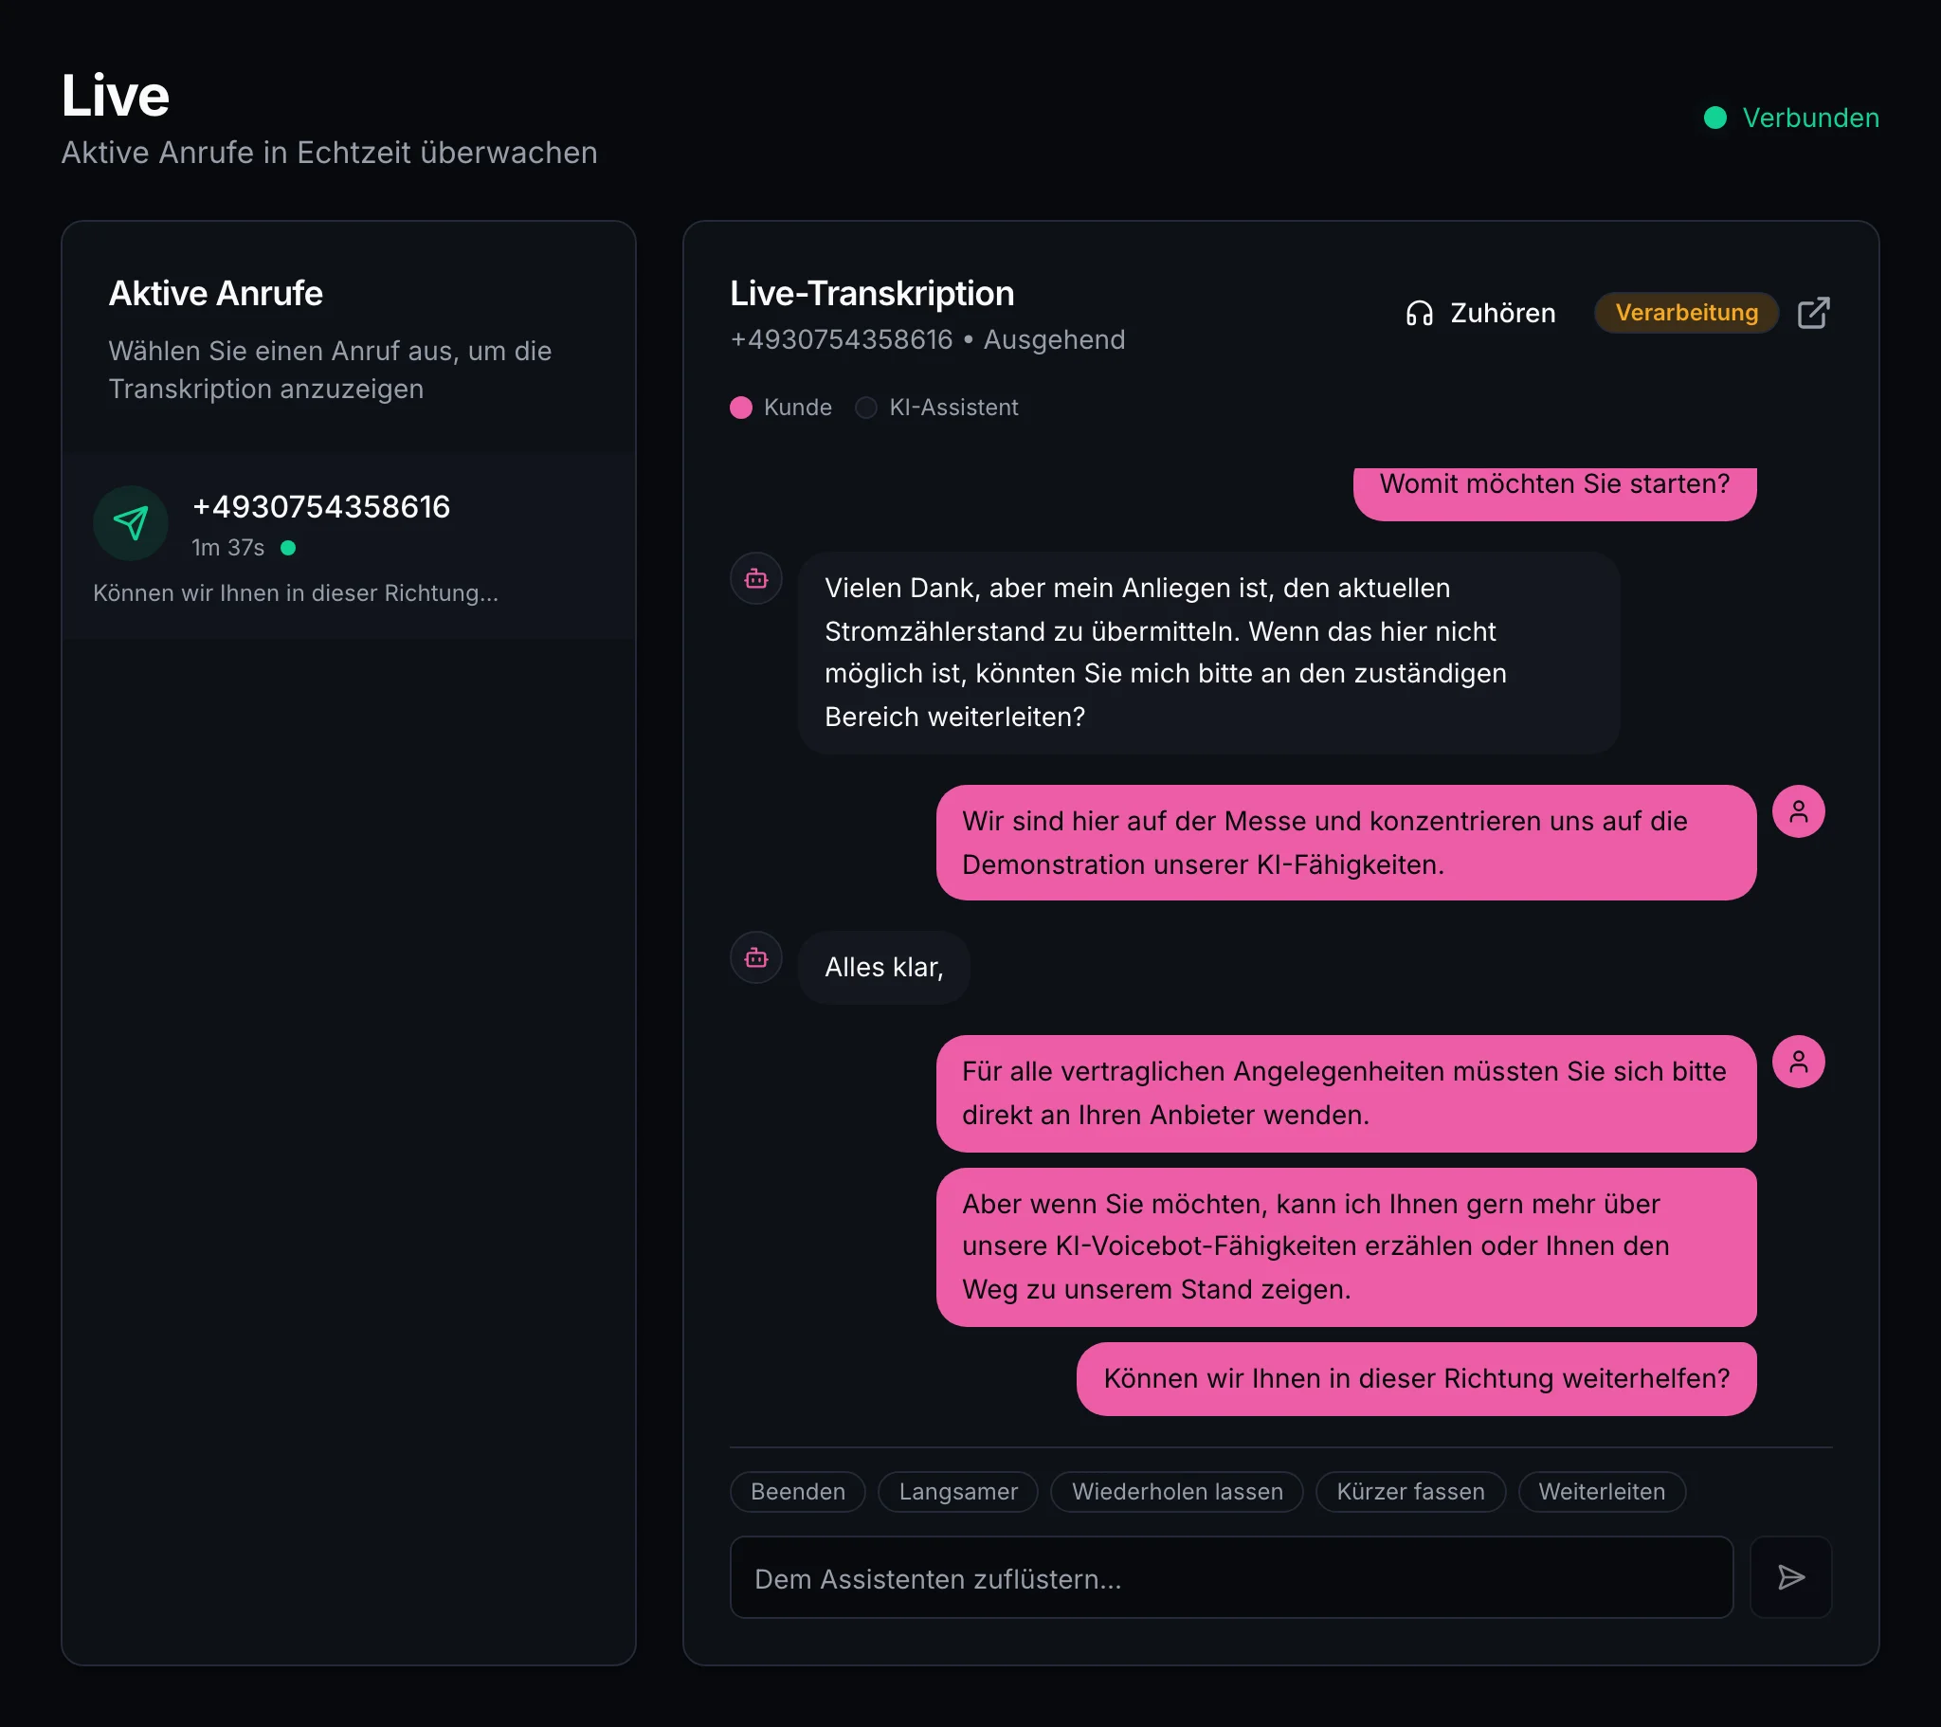This screenshot has width=1941, height=1727.
Task: Click the green dot next to call duration
Action: click(x=289, y=549)
